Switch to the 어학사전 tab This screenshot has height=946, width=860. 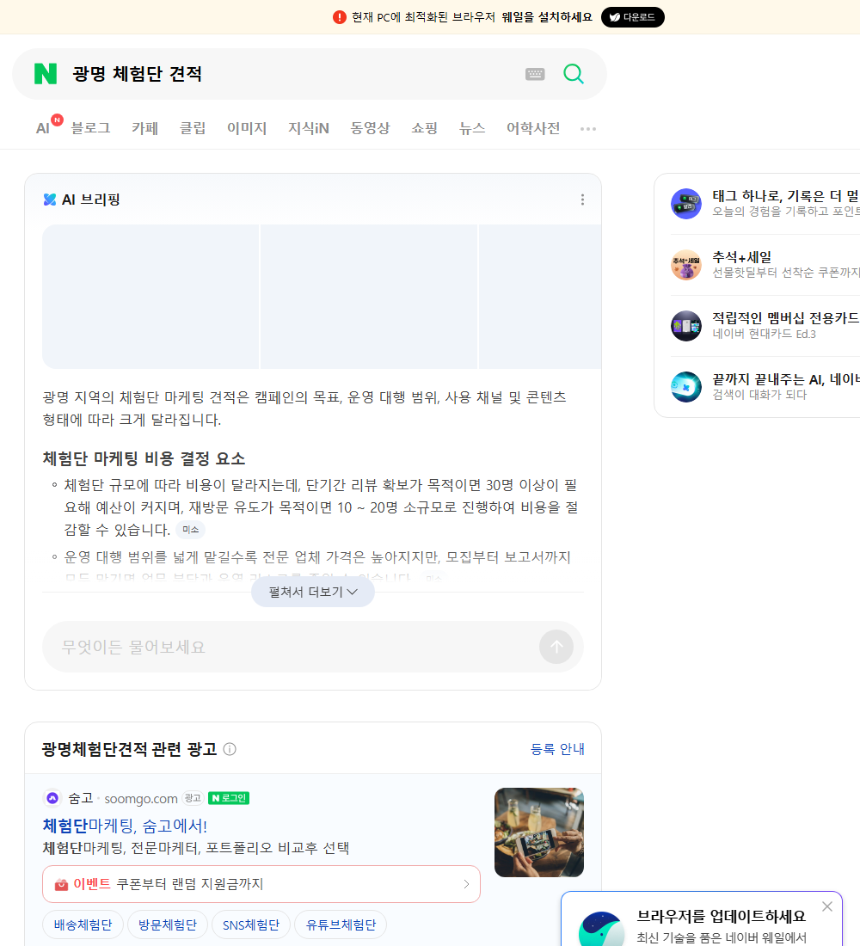pyautogui.click(x=533, y=128)
